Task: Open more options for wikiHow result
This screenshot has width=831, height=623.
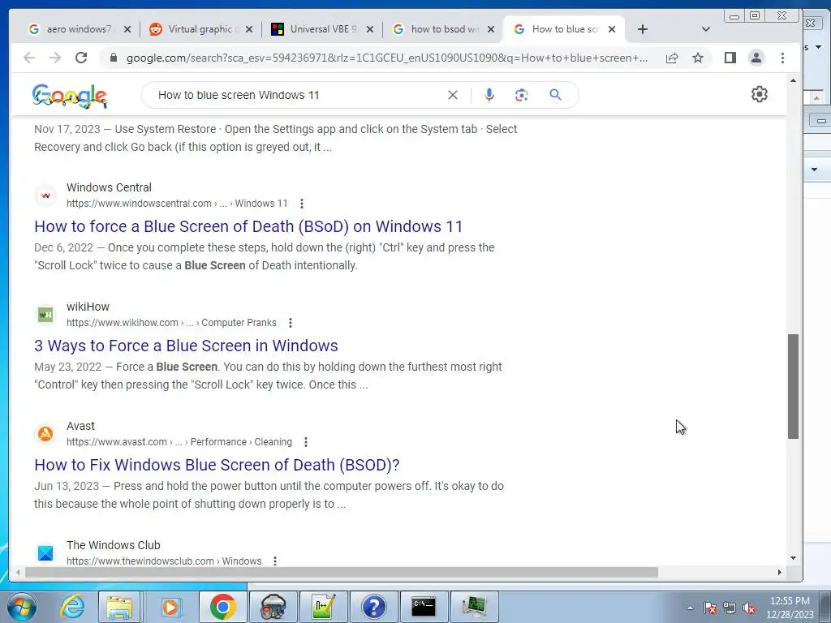Action: point(291,323)
